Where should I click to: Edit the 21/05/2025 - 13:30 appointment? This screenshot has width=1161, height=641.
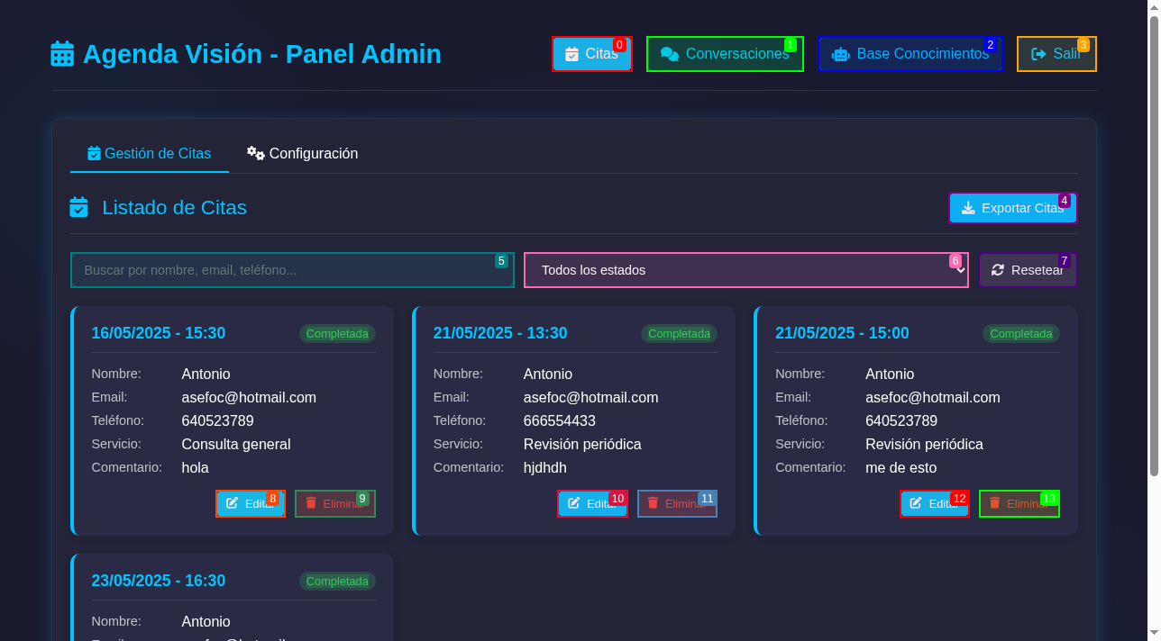tap(592, 504)
